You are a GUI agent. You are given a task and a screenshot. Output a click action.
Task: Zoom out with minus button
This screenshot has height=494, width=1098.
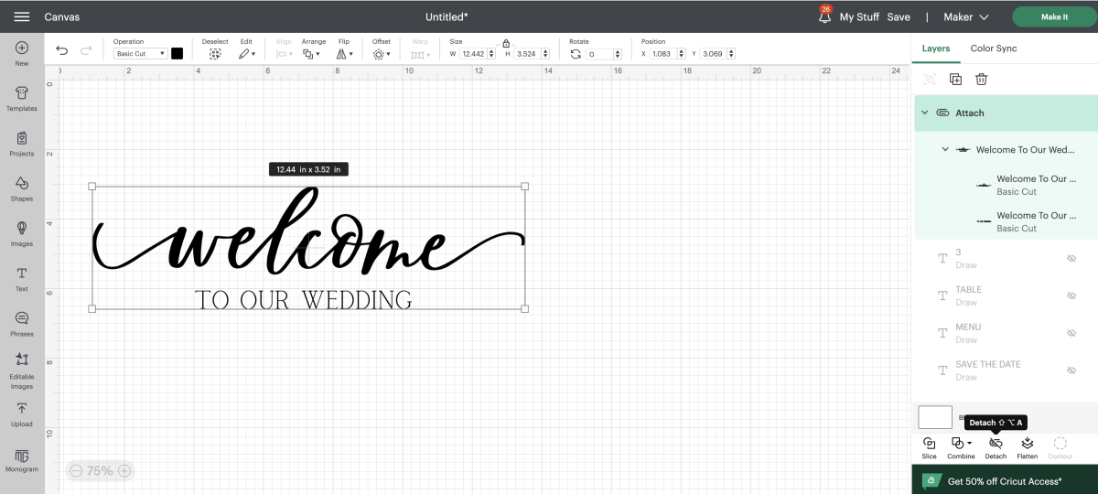pos(76,471)
